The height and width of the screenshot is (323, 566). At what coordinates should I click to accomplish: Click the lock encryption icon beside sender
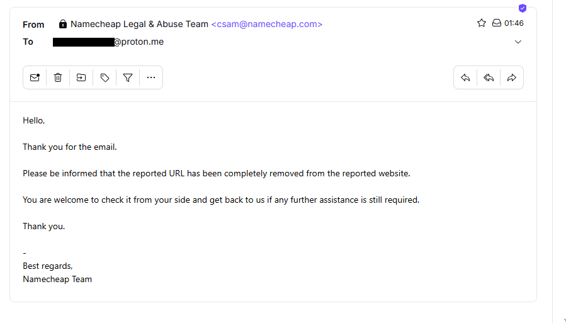62,24
